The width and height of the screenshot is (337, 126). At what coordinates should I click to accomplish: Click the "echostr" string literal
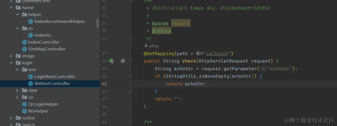[280, 69]
